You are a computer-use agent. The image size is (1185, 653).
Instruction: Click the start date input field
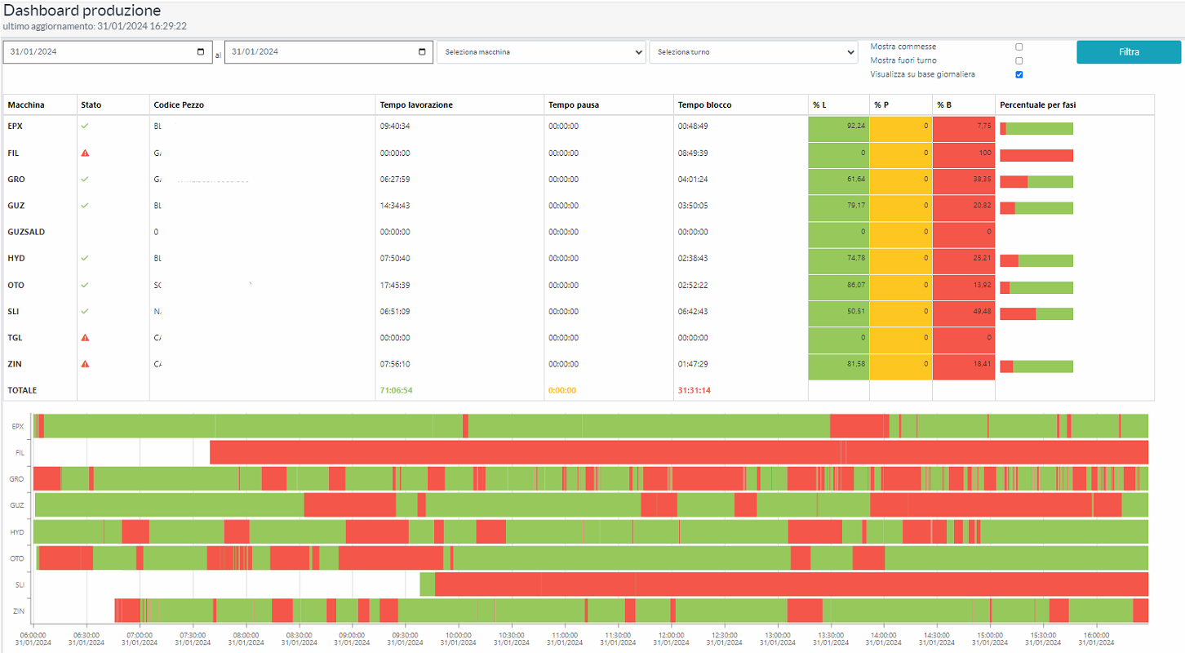[108, 52]
